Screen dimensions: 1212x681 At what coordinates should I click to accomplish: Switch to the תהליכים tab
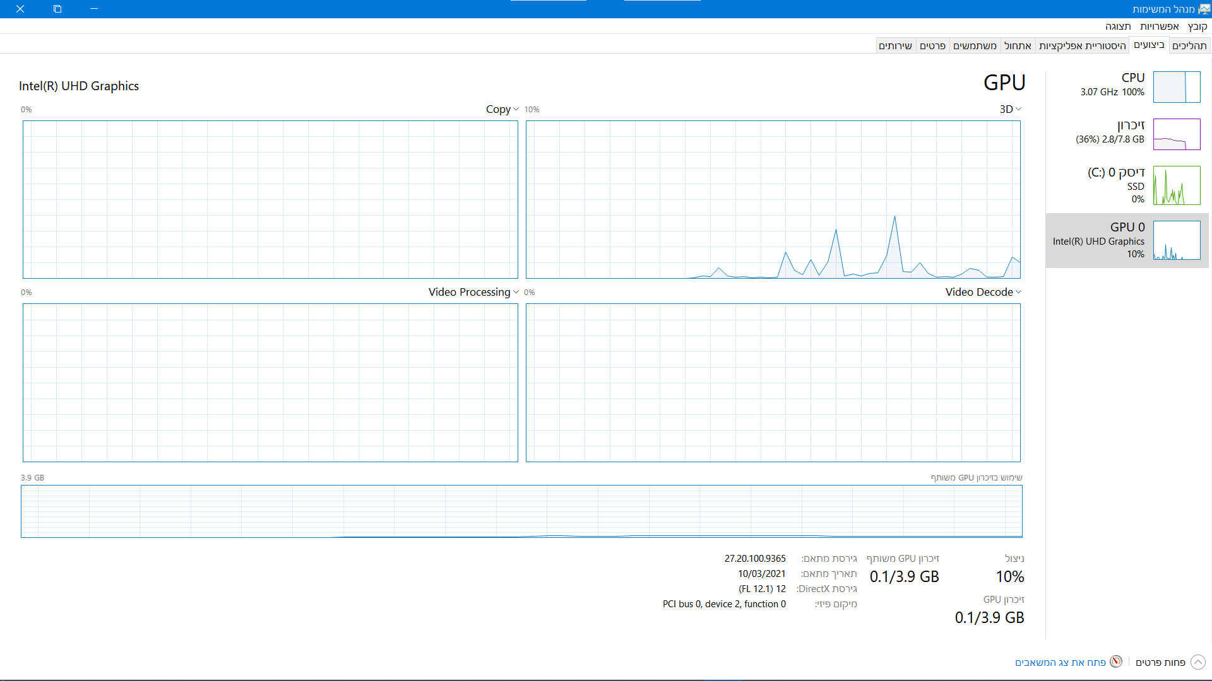[x=1189, y=45]
